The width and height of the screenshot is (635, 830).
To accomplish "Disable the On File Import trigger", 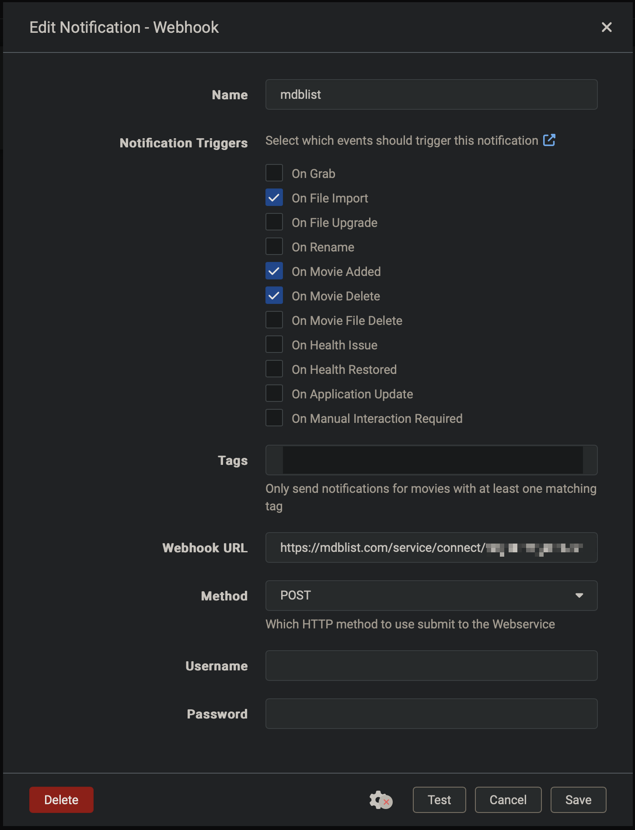I will click(274, 197).
